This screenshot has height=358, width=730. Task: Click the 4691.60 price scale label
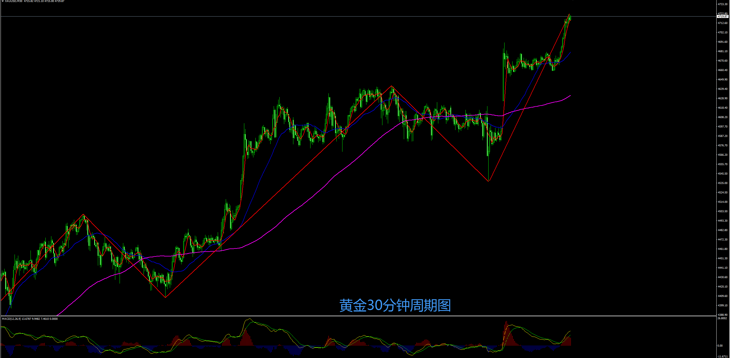[x=722, y=42]
